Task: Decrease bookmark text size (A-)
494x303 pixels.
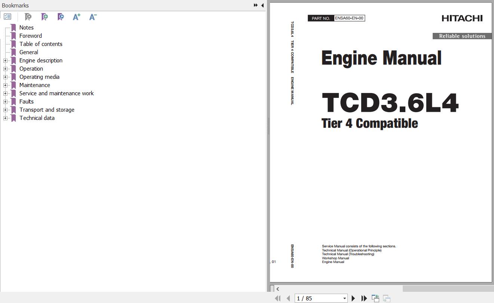Action: pos(93,17)
